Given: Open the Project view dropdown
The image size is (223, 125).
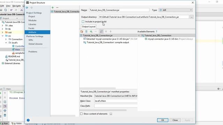Looking at the screenshot, I should [x=17, y=18].
